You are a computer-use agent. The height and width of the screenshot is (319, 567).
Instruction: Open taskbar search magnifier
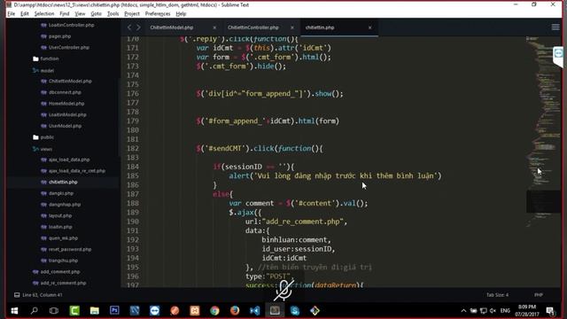(x=35, y=311)
